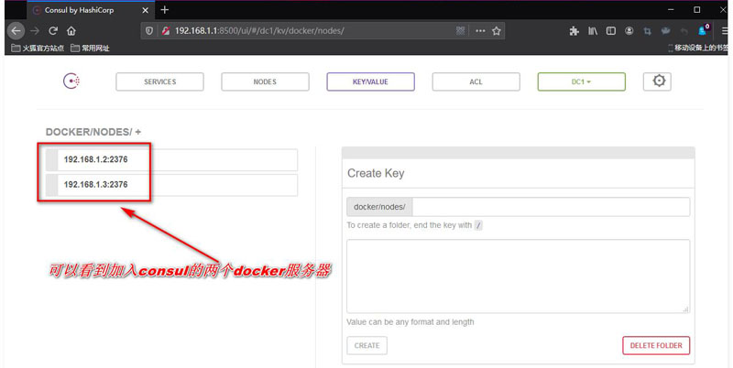The width and height of the screenshot is (733, 368).
Task: Click the insecure connection lock icon
Action: pyautogui.click(x=166, y=31)
